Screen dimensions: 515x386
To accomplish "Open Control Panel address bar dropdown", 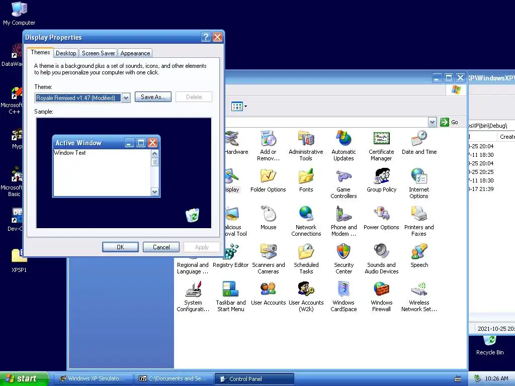I will point(432,122).
